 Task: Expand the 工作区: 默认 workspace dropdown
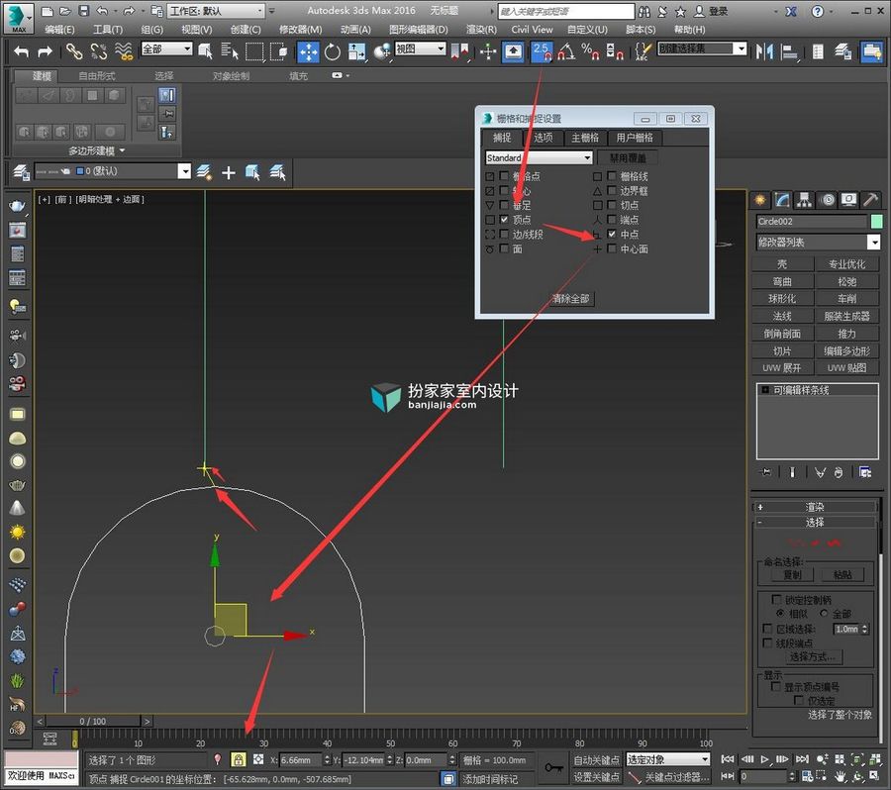pos(217,11)
